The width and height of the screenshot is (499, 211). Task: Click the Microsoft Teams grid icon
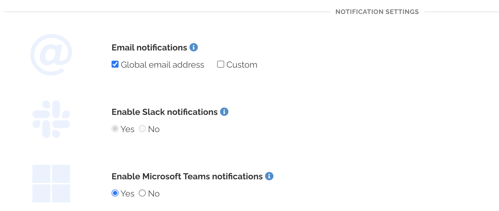(x=51, y=184)
